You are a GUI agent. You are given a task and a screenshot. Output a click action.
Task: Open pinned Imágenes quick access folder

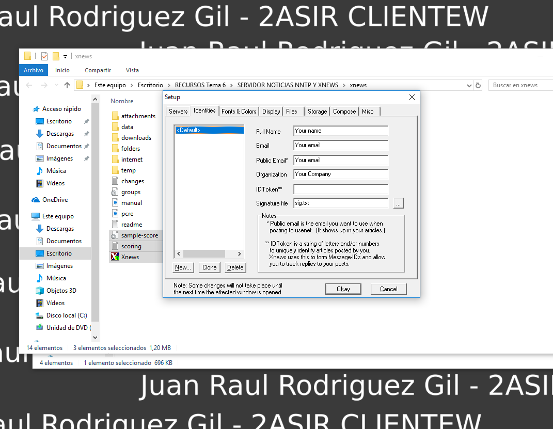59,158
